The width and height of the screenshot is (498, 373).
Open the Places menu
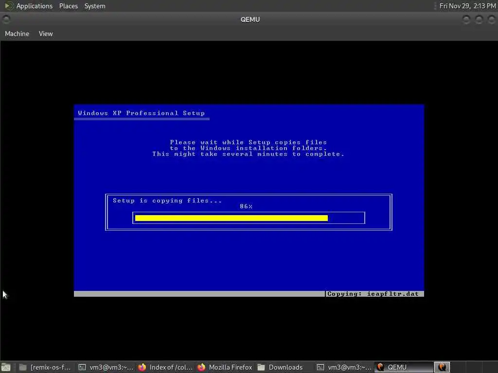point(68,6)
